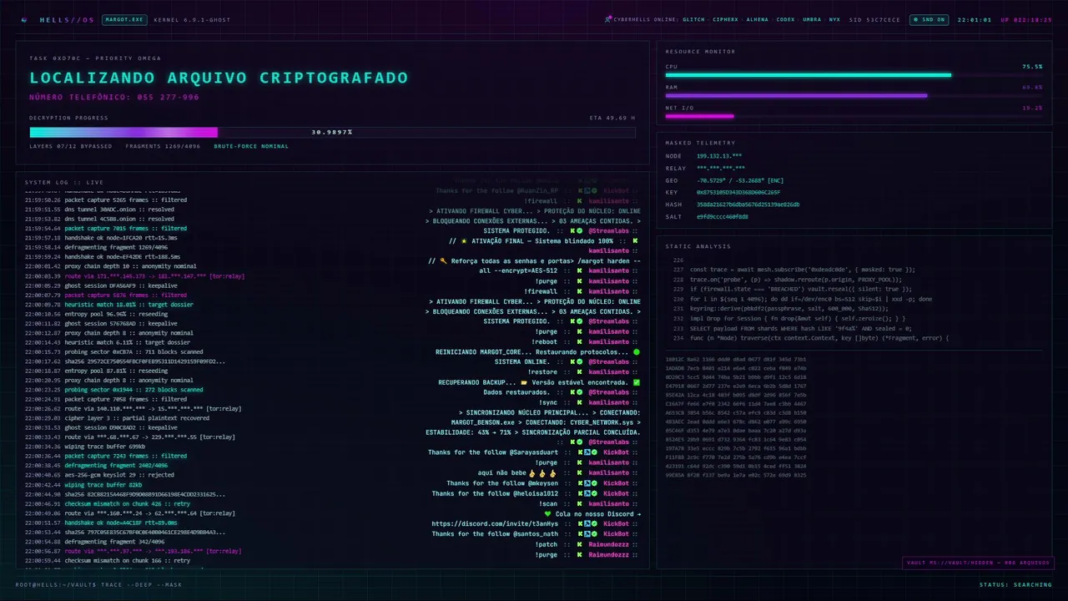
Task: Click @Streamlabs username beside SISTEMA ONLINE
Action: pyautogui.click(x=608, y=362)
